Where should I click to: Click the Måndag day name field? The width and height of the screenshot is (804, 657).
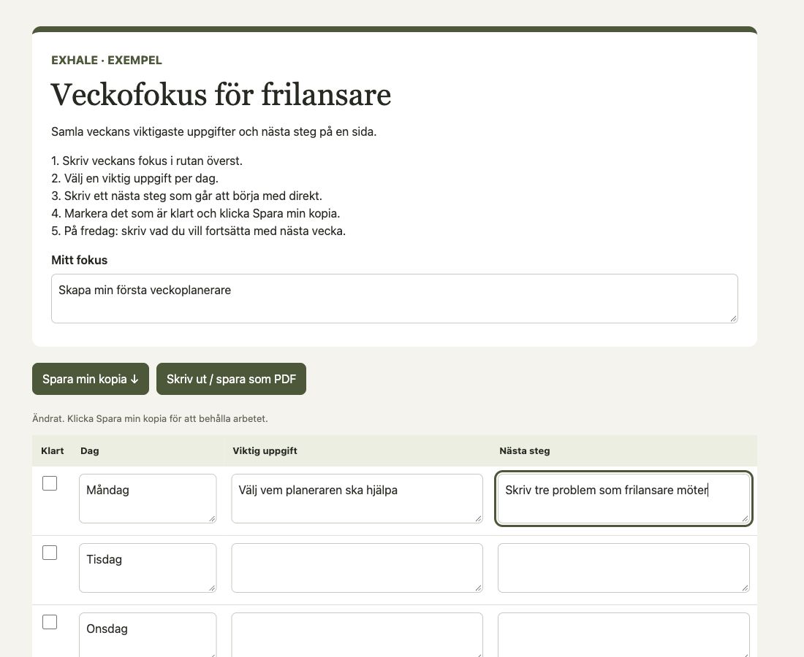pyautogui.click(x=148, y=499)
